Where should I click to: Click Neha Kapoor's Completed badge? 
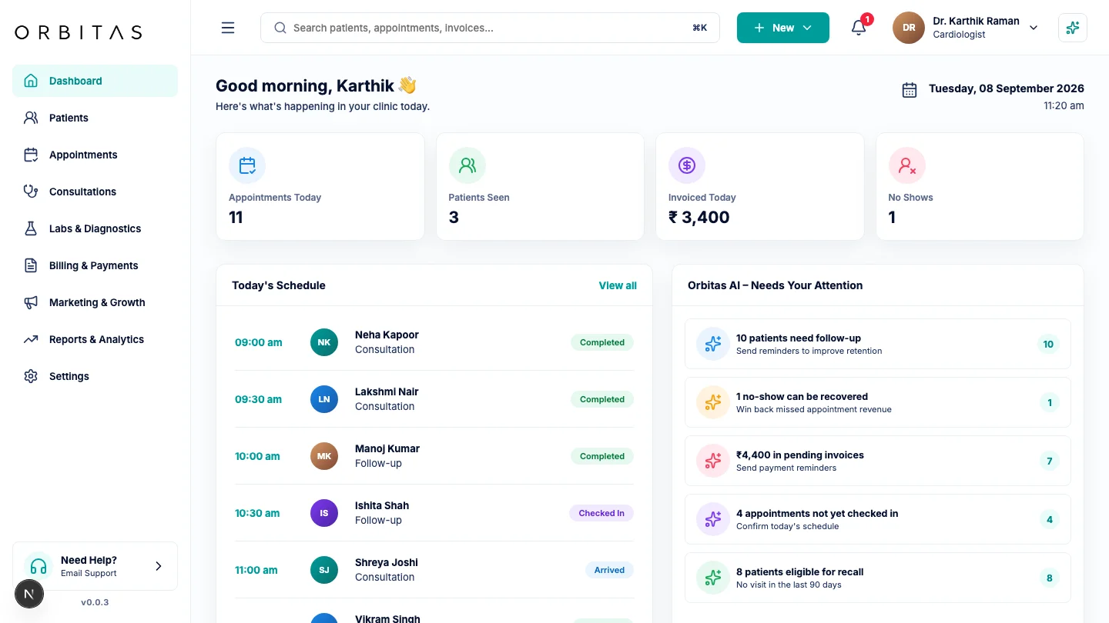(x=602, y=342)
